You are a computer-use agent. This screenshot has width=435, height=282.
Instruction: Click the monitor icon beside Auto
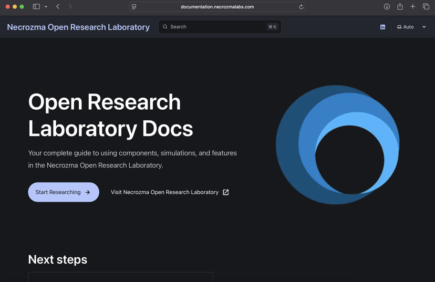click(x=399, y=27)
